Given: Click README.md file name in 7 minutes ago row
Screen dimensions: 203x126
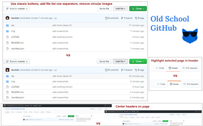Looking at the screenshot, I should pos(17,43).
